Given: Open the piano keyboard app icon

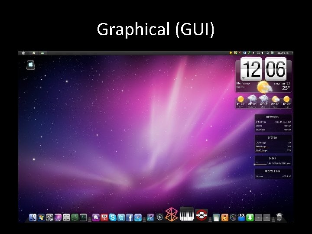Looking at the screenshot, I should coord(187,214).
